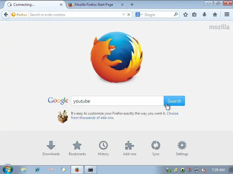Click the muted volume tray icon
The width and height of the screenshot is (233, 174).
tap(204, 170)
